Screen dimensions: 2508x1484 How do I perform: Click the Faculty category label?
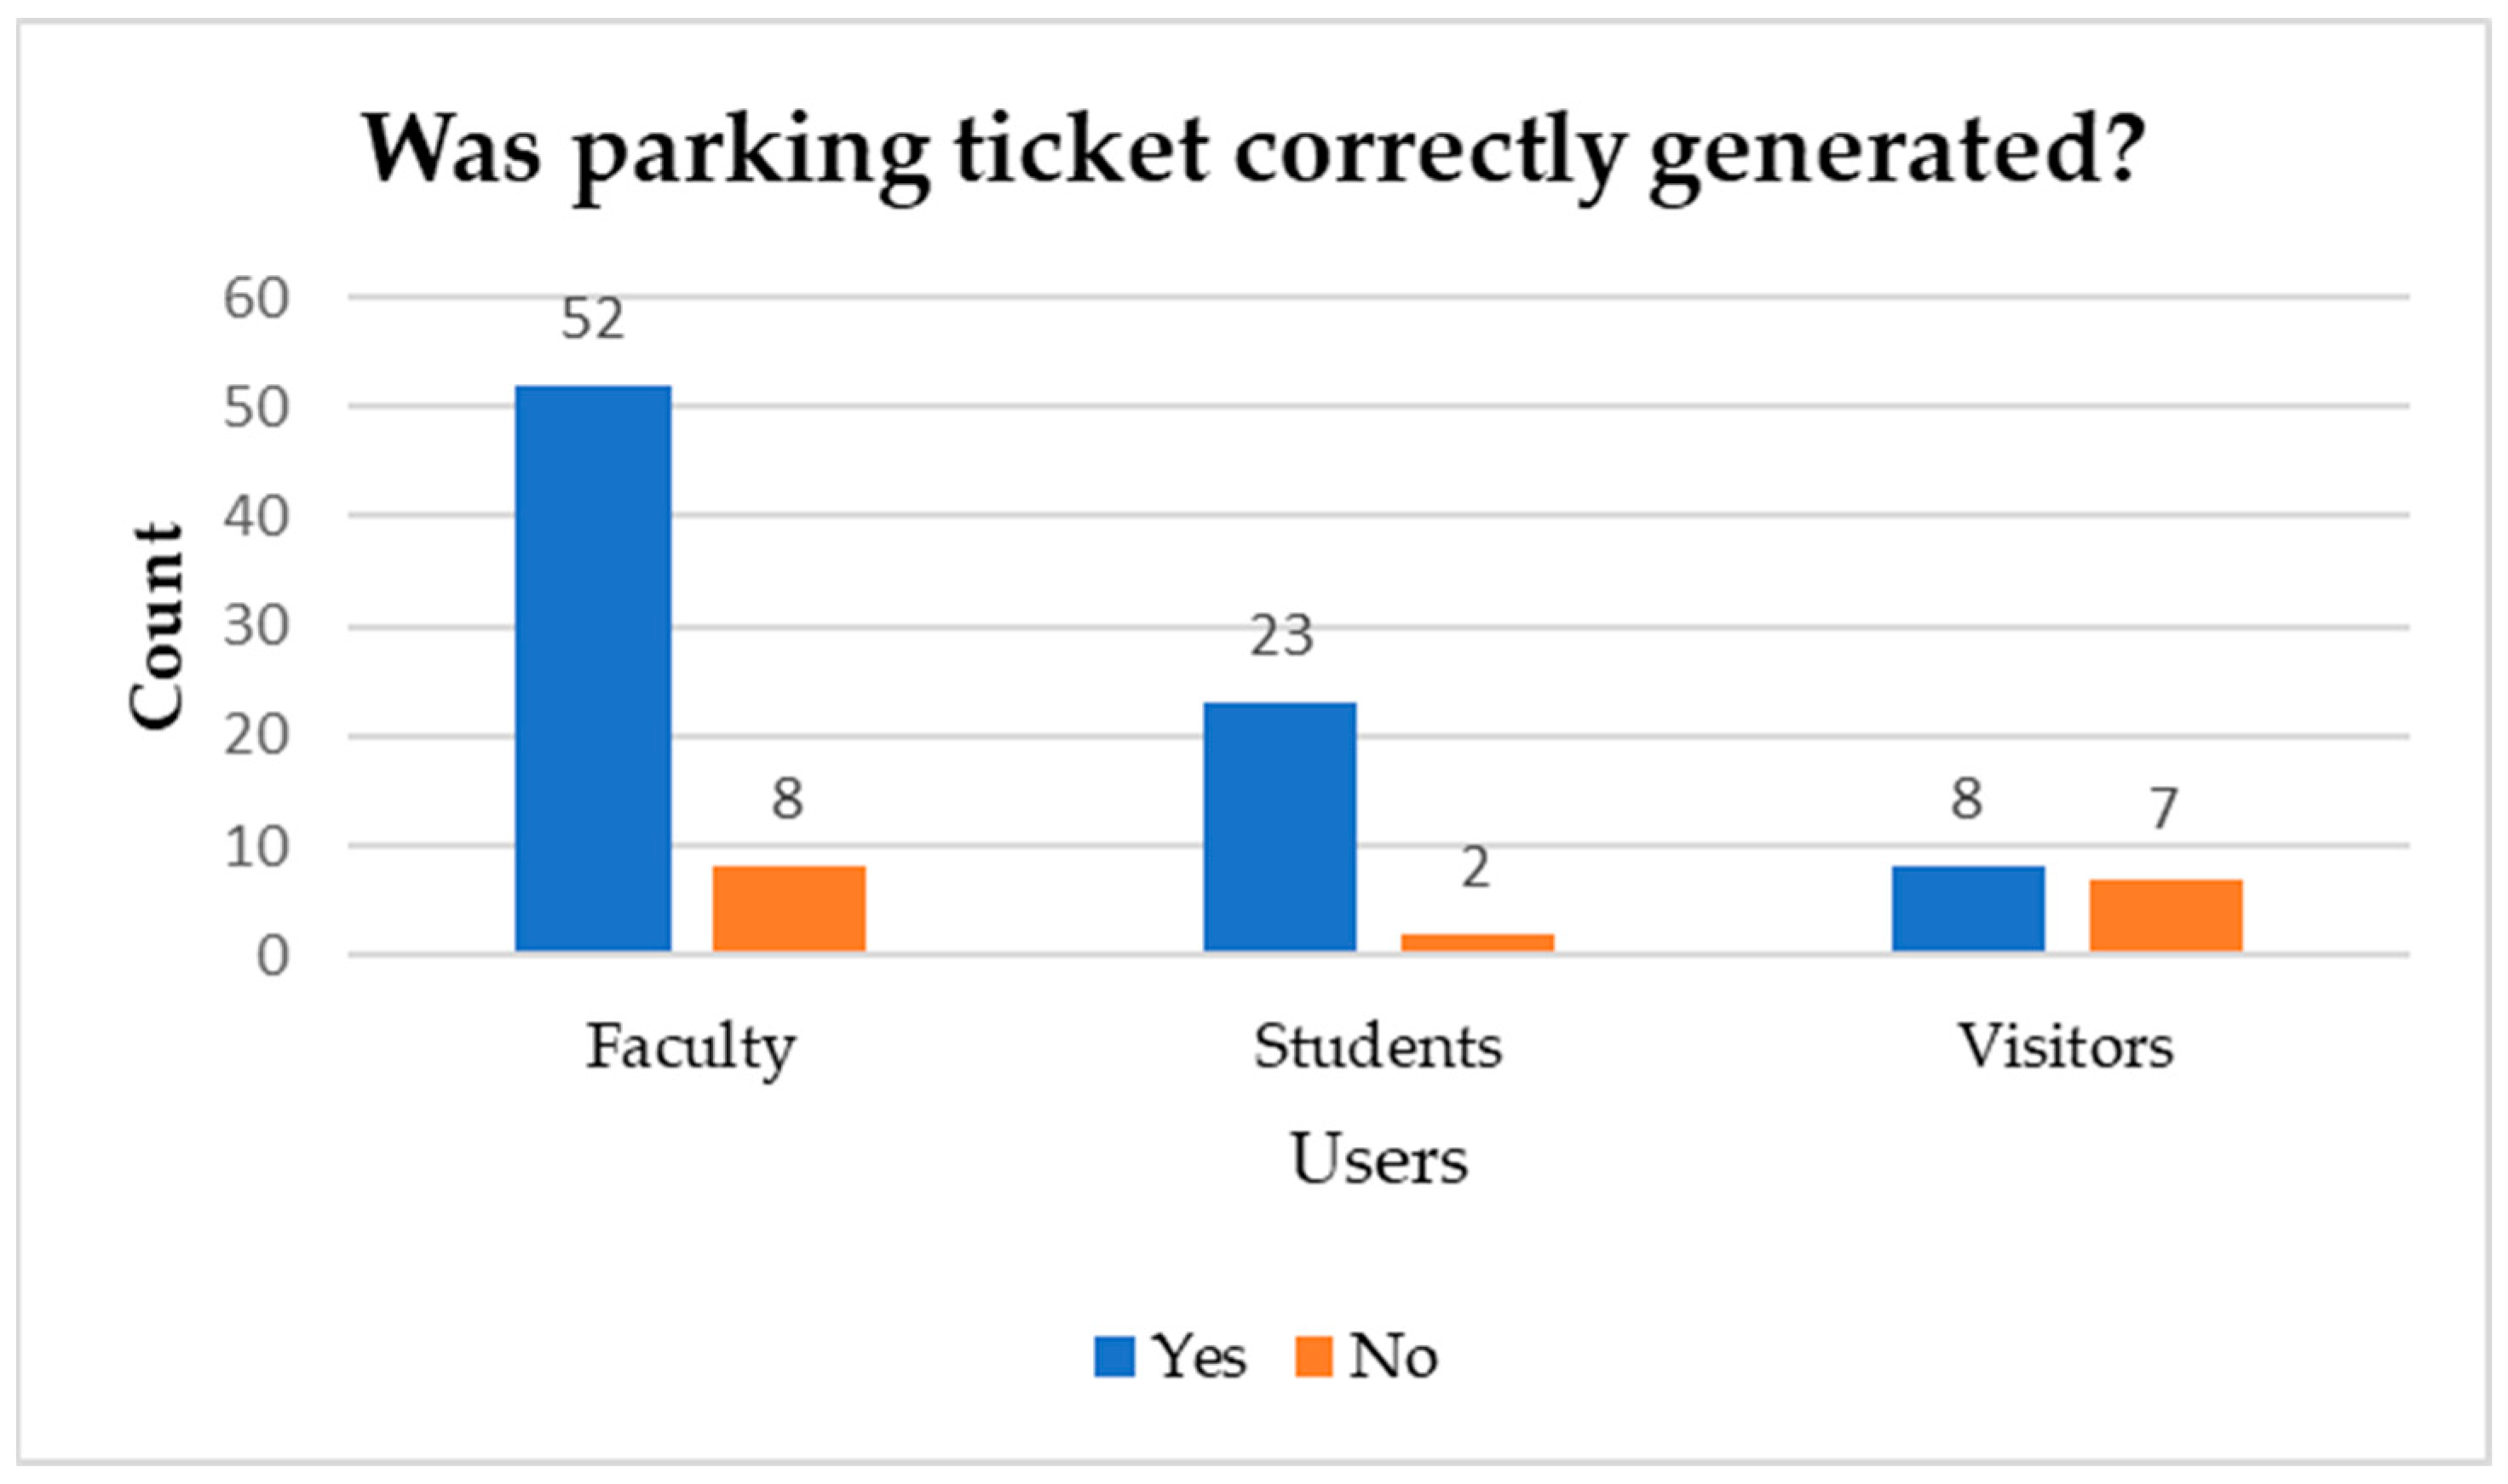pos(690,1048)
